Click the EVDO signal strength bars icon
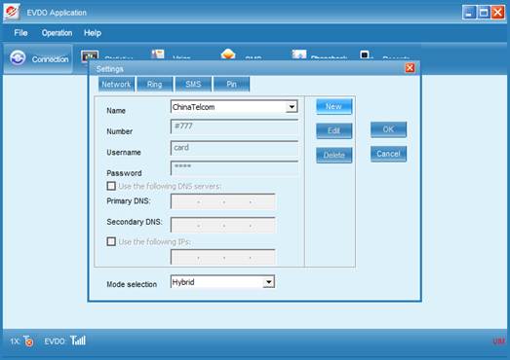This screenshot has height=360, width=510. point(78,341)
